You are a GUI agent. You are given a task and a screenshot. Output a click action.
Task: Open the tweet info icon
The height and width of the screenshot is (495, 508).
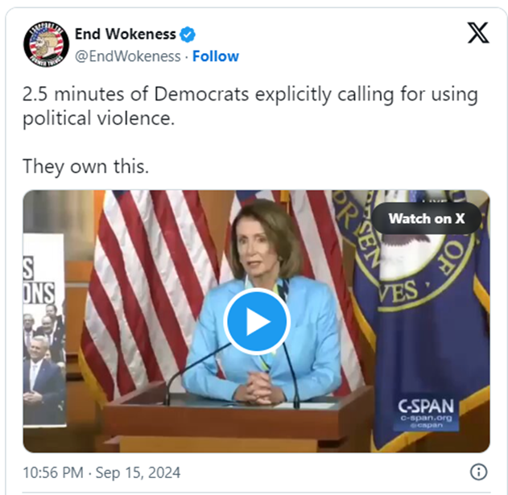point(478,472)
